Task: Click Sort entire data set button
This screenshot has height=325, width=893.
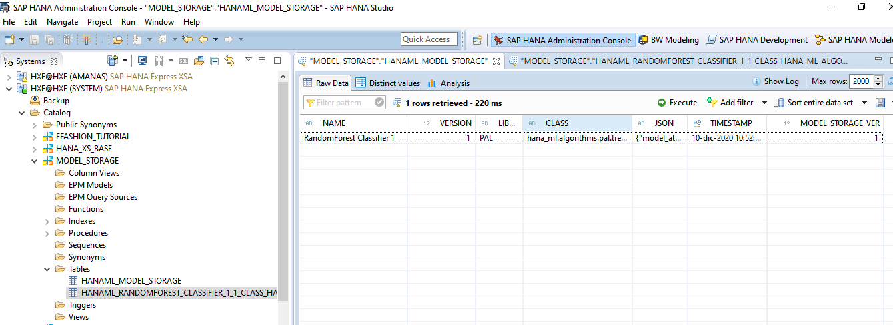Action: click(814, 103)
